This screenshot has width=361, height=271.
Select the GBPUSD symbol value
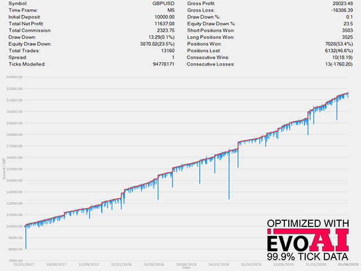(164, 3)
